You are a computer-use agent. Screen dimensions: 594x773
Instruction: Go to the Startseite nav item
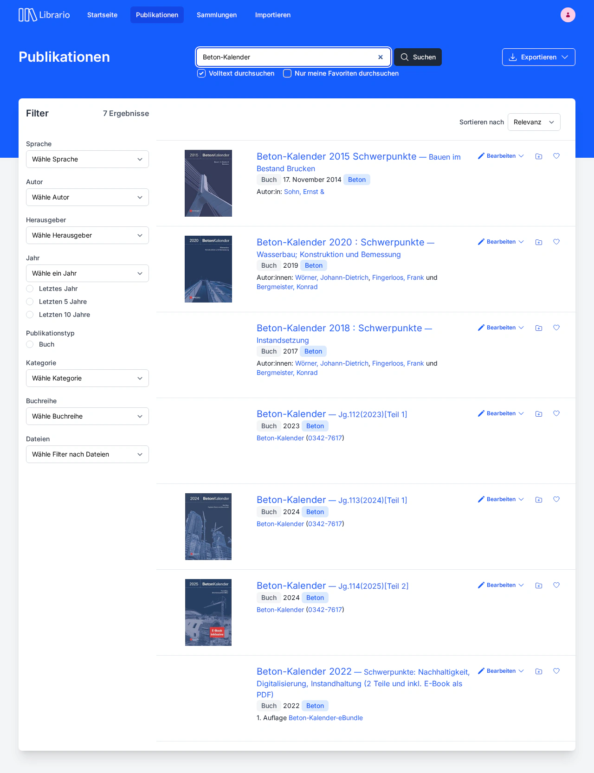102,15
